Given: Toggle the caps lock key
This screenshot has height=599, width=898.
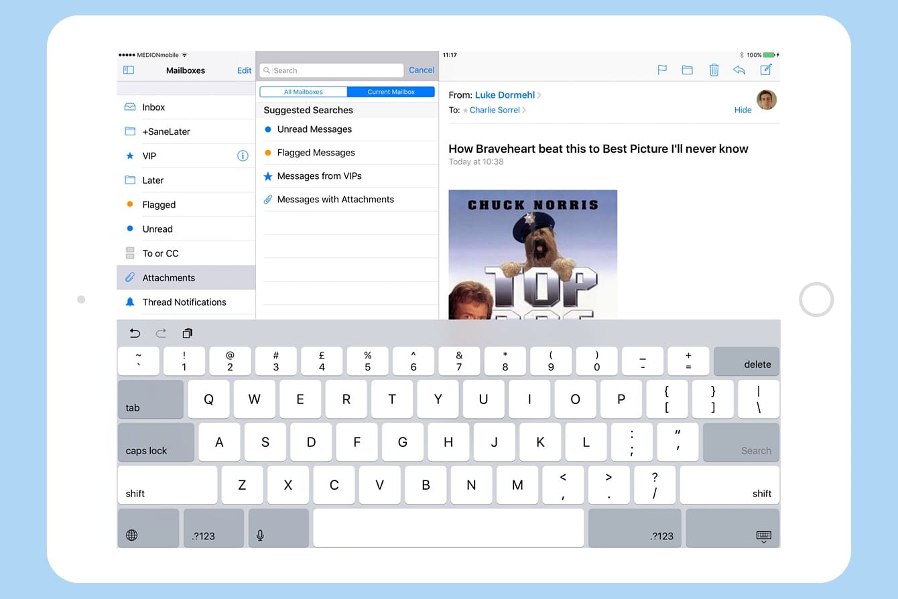Looking at the screenshot, I should coord(155,442).
